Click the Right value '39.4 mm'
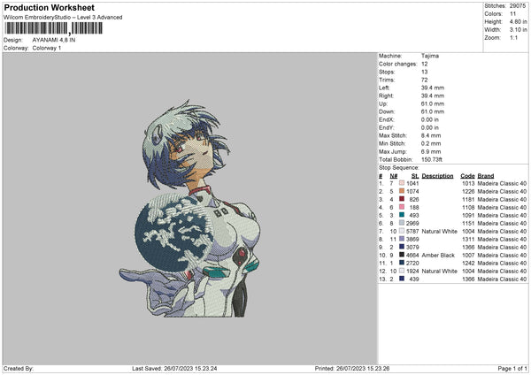The width and height of the screenshot is (531, 375). click(433, 96)
